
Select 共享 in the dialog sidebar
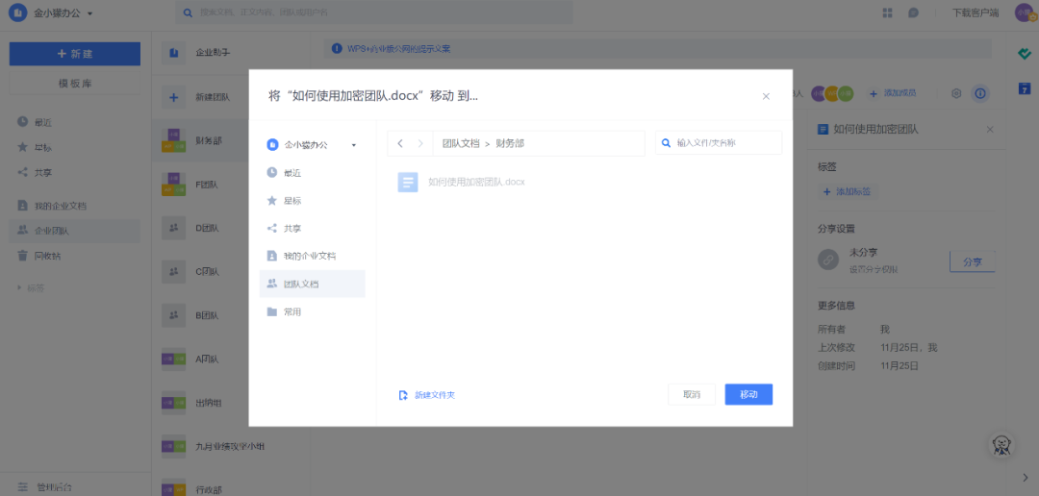pos(312,229)
